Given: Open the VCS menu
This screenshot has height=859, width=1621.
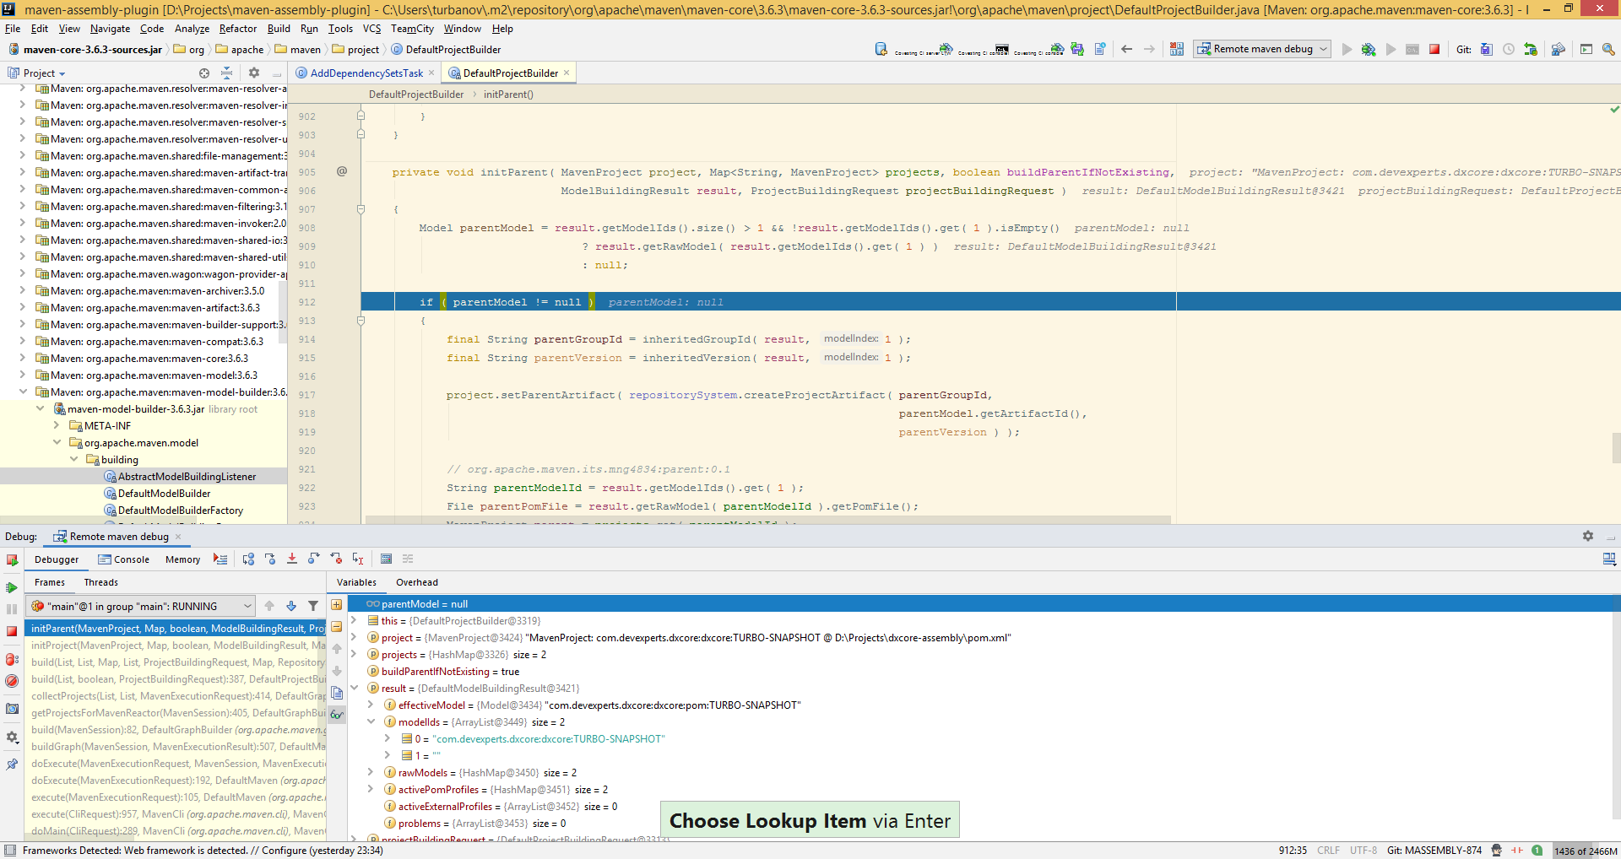Looking at the screenshot, I should point(371,29).
